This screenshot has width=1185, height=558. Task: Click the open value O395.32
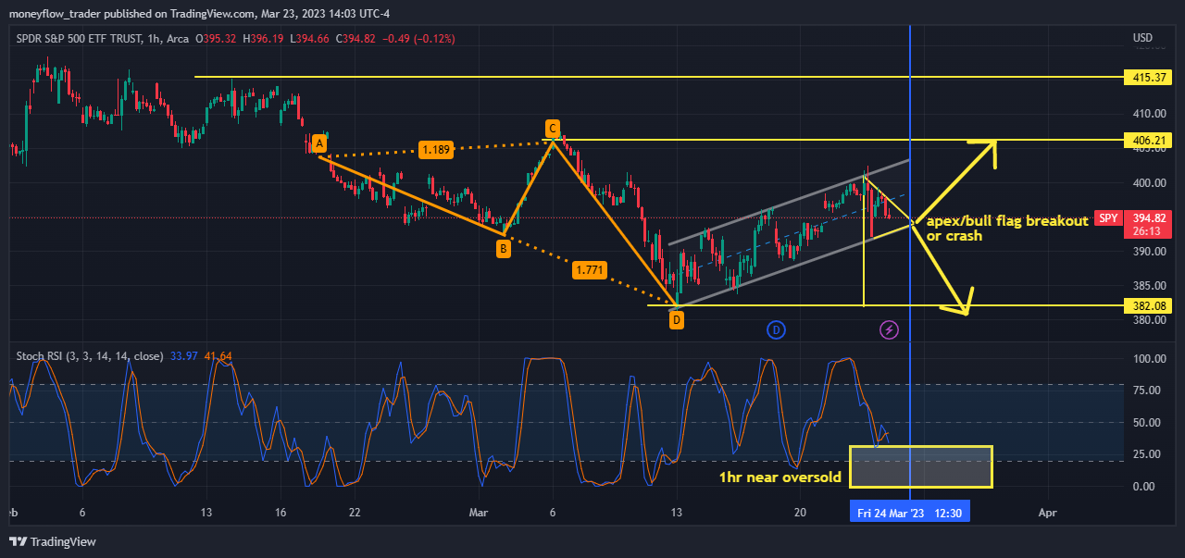(x=218, y=39)
